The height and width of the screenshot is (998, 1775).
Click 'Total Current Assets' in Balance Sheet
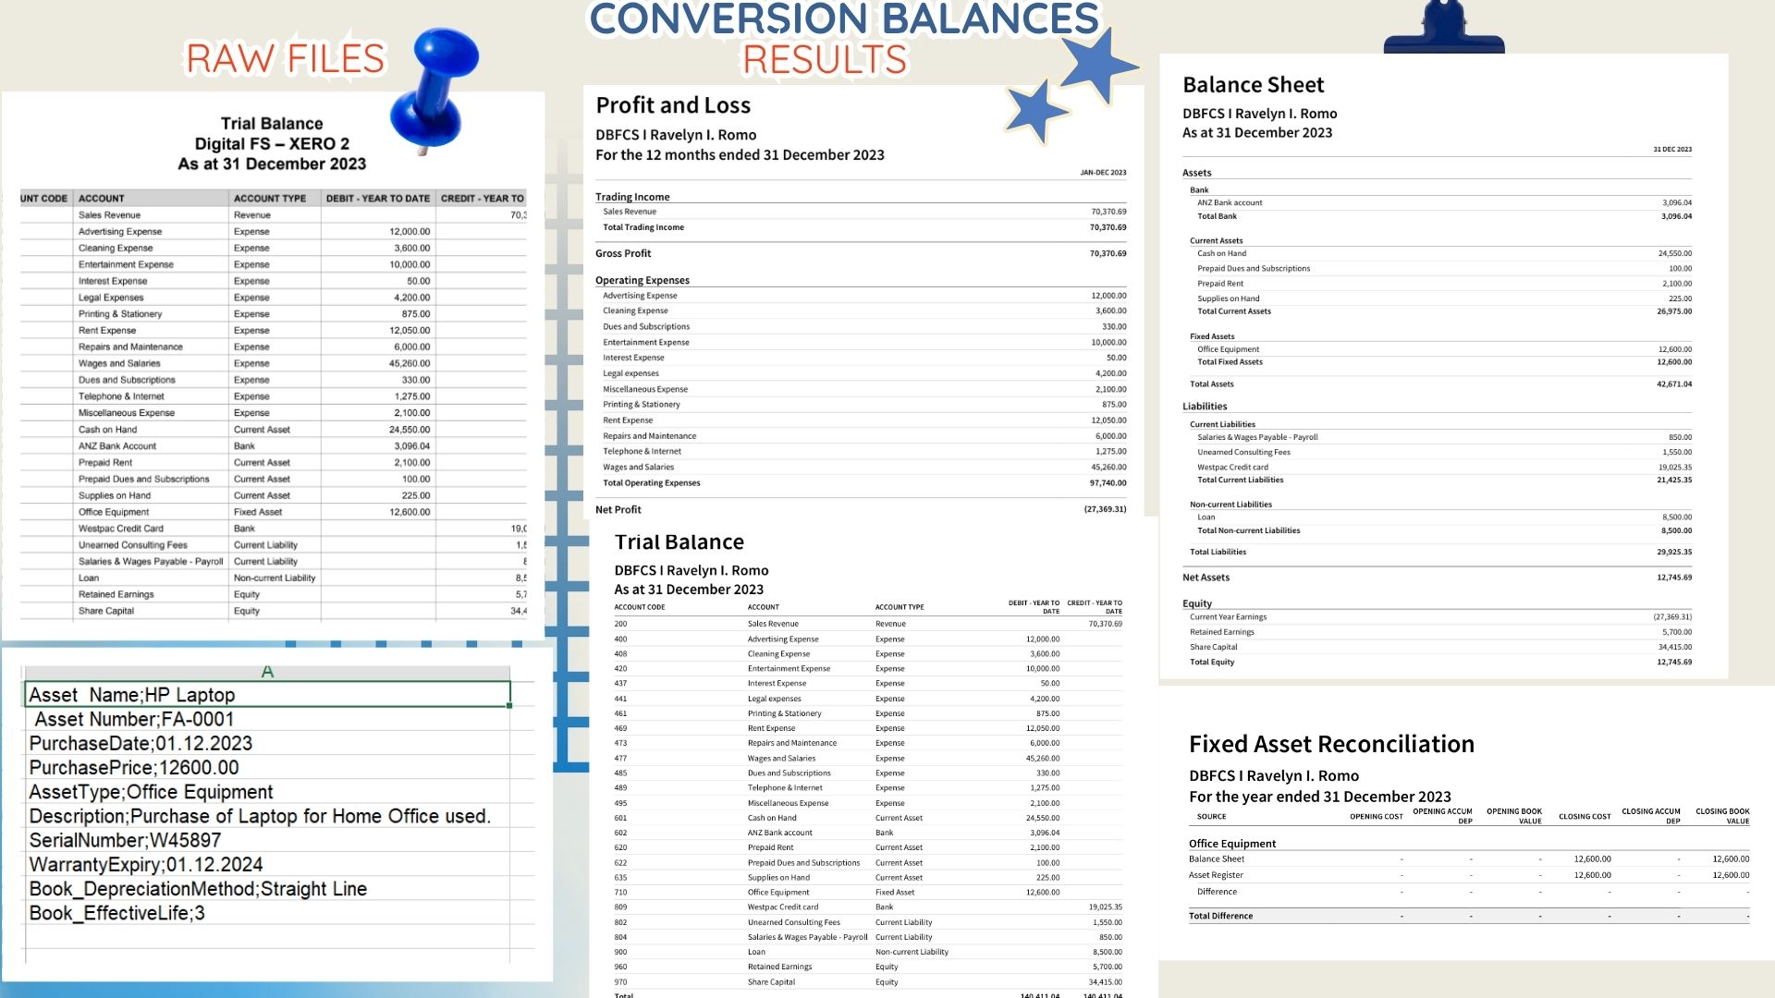(x=1233, y=311)
